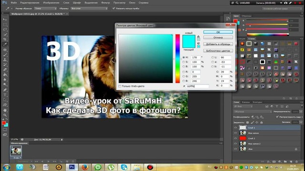Open the Образец Все слои dropdown

89,9
